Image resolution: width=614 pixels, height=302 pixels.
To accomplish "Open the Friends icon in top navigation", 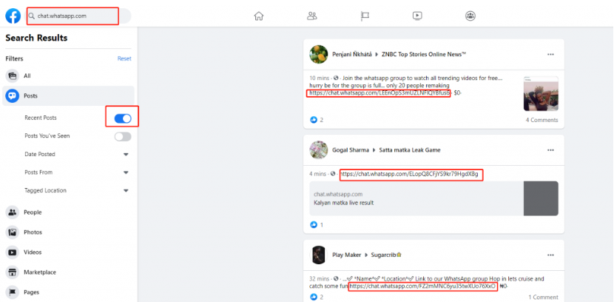I will coord(311,16).
